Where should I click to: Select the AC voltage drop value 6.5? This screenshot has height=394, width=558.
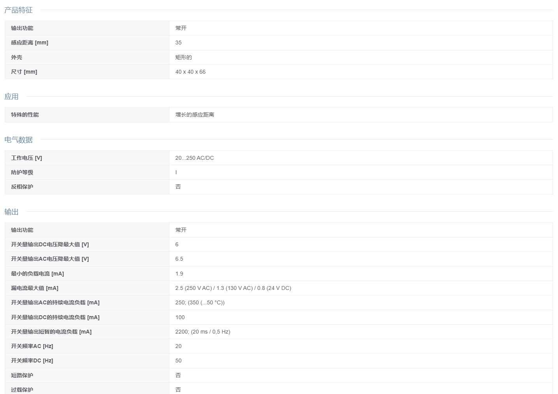[179, 259]
